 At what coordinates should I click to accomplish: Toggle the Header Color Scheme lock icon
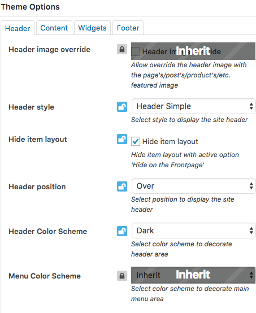coord(122,231)
